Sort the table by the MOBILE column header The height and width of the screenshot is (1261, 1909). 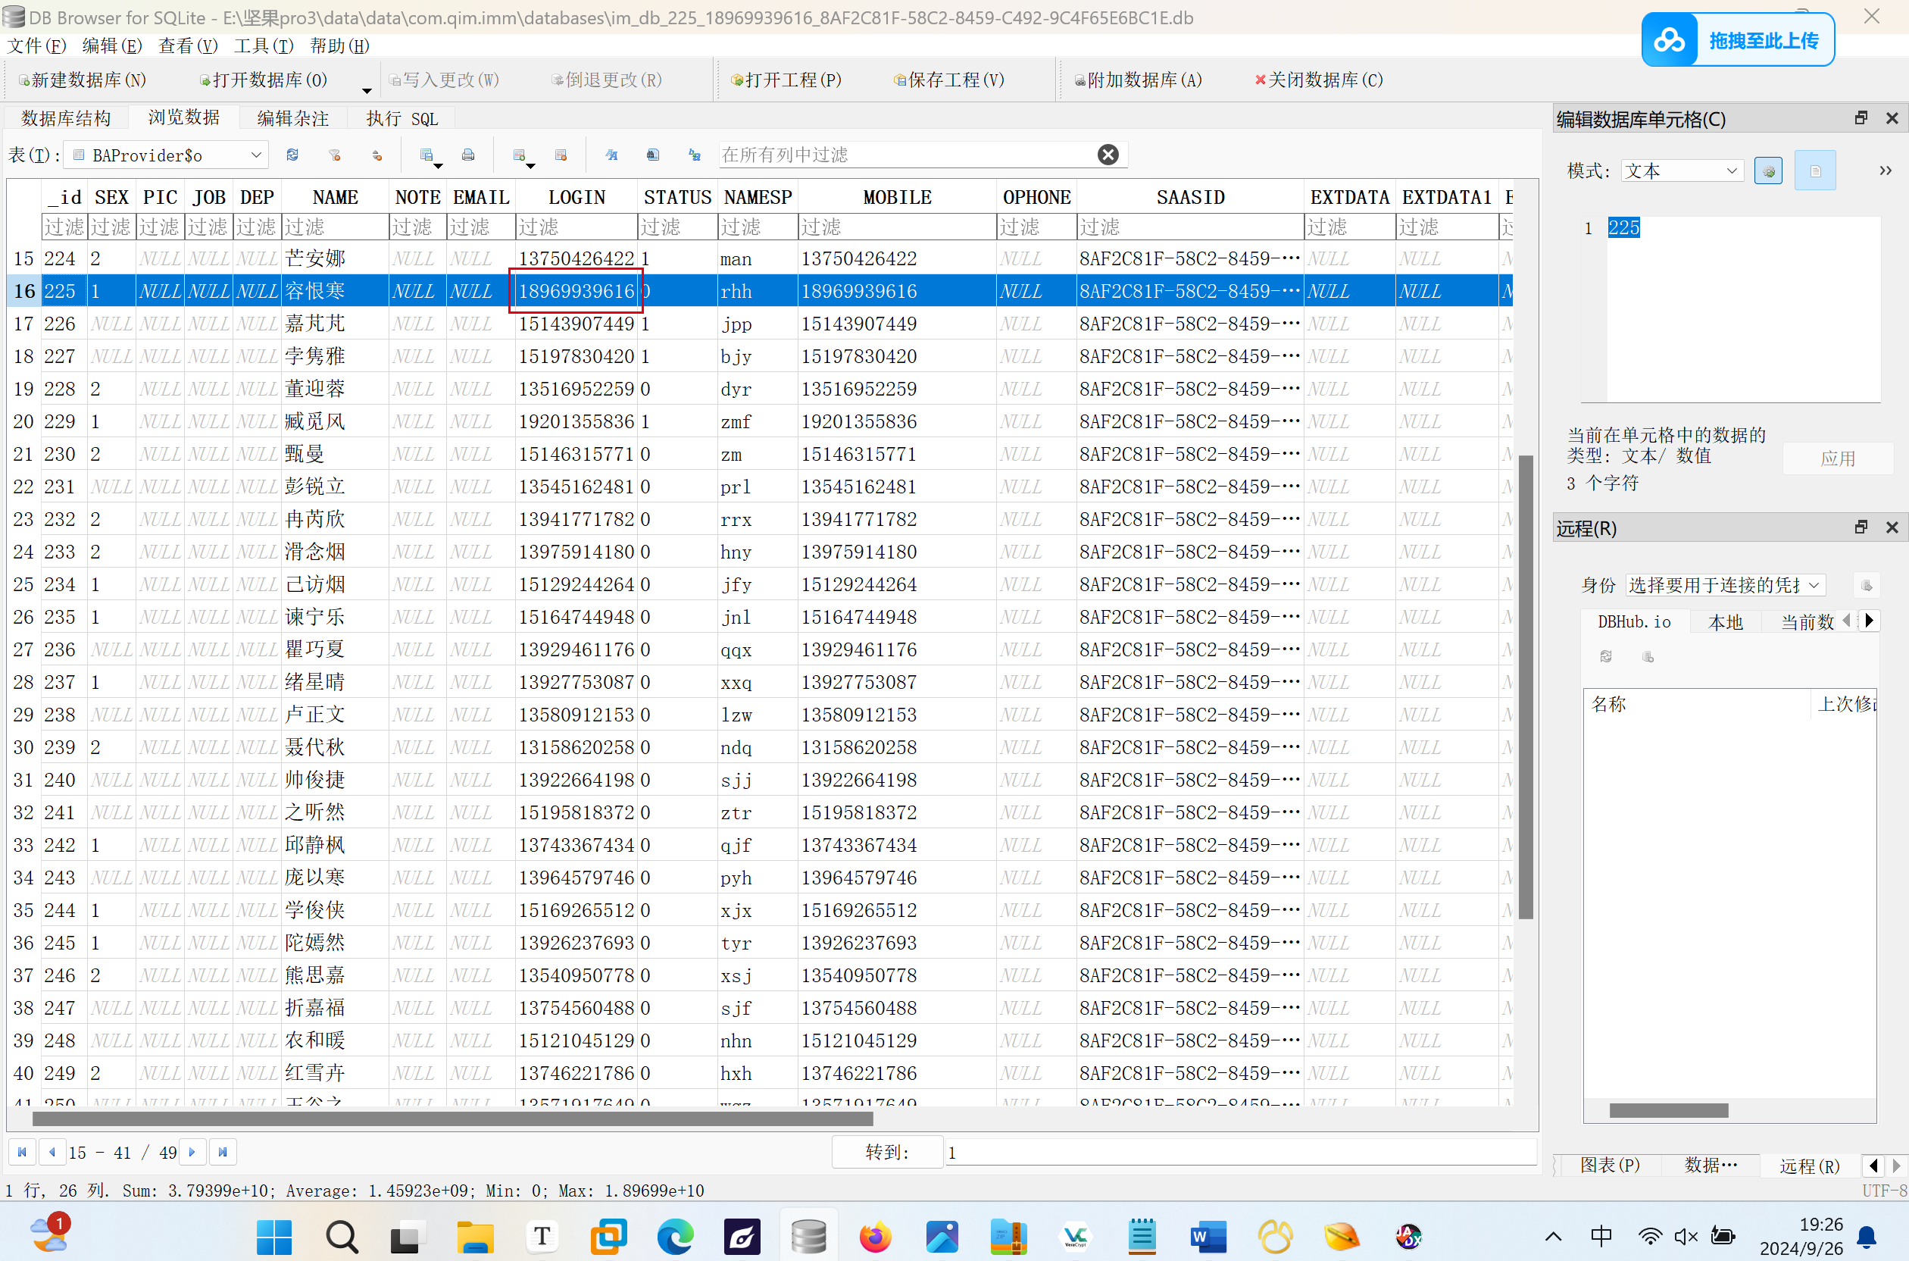(896, 197)
